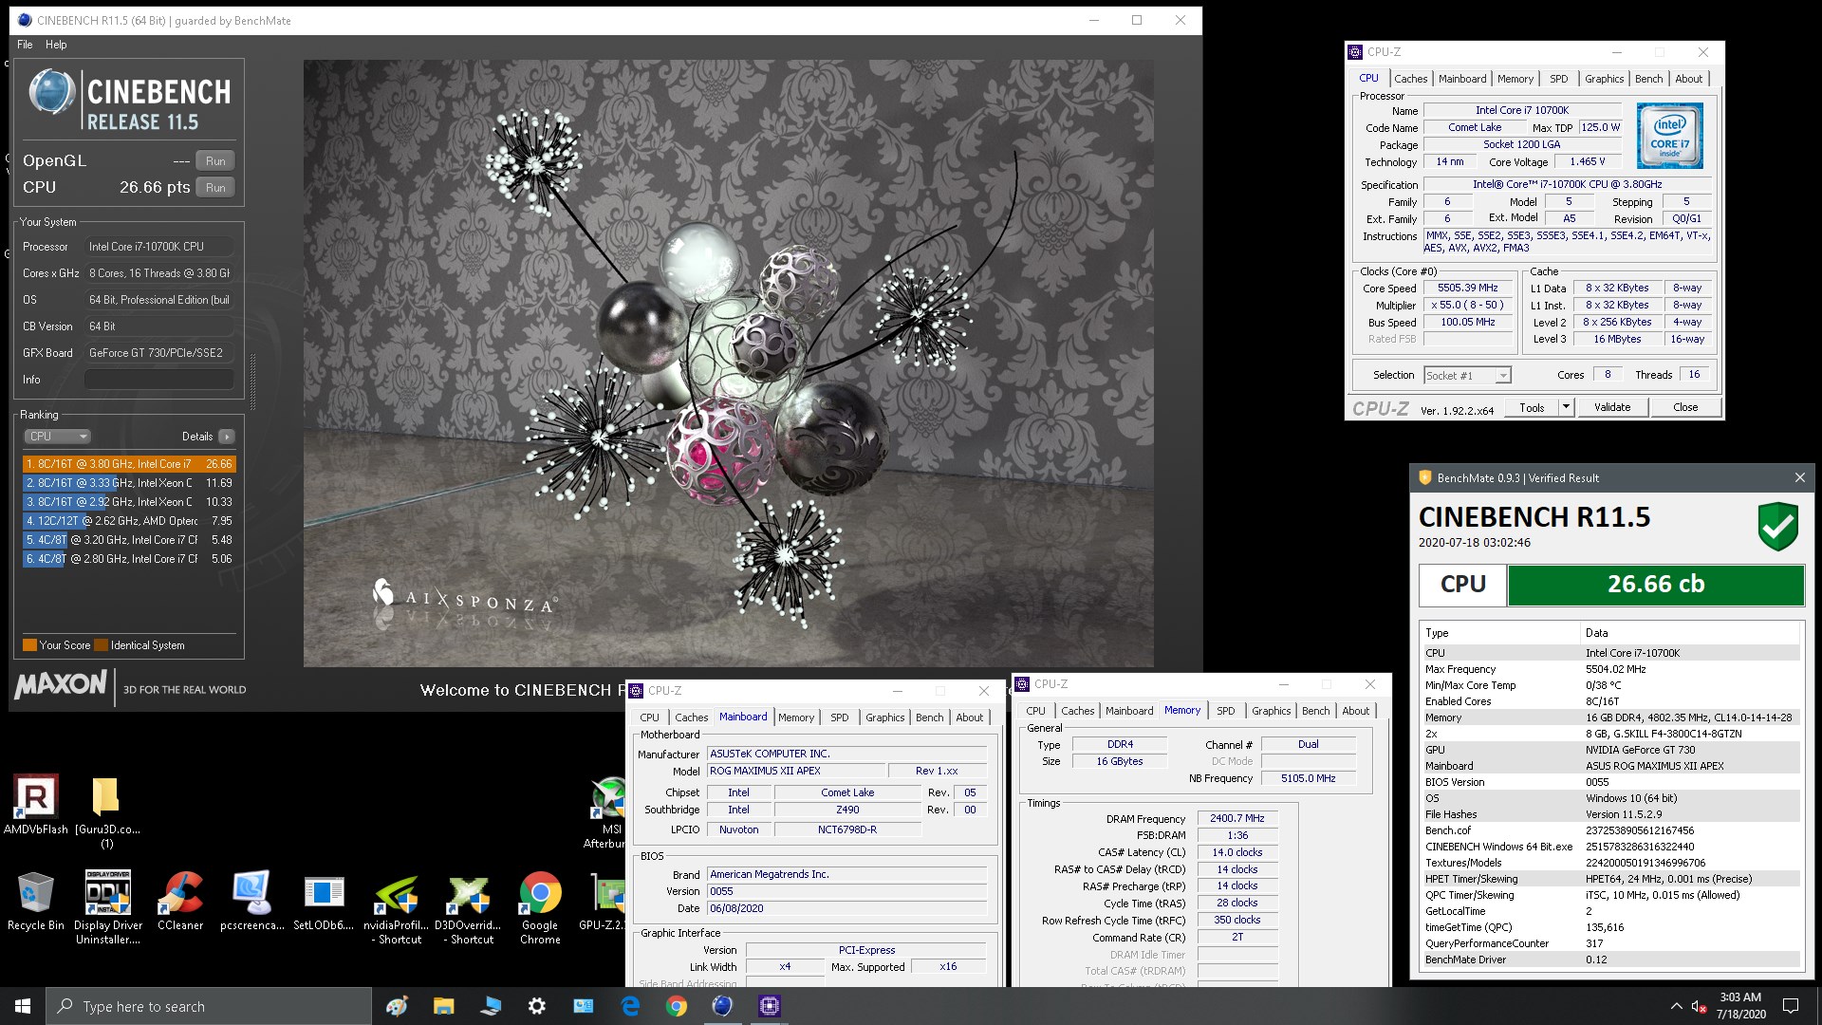Open Memory tab in Mainboard CPU-Z window
The width and height of the screenshot is (1822, 1025).
click(796, 717)
